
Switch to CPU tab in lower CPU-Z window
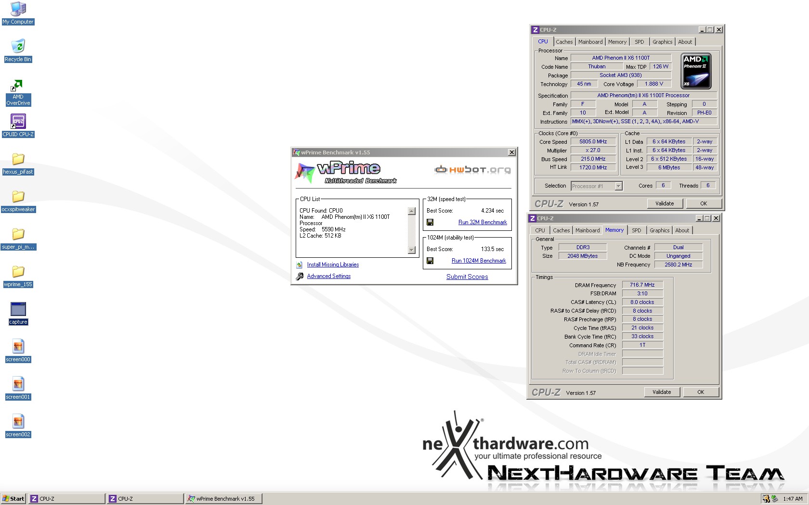(540, 230)
